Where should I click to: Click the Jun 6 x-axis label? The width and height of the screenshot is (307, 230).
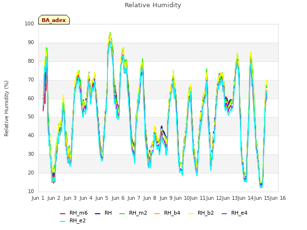point(118,198)
